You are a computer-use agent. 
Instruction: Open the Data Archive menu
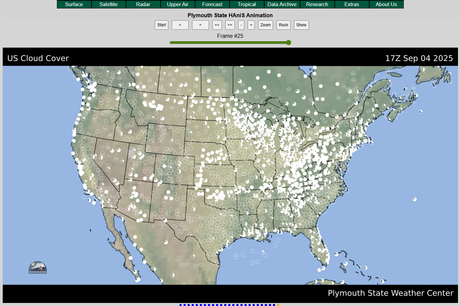282,4
